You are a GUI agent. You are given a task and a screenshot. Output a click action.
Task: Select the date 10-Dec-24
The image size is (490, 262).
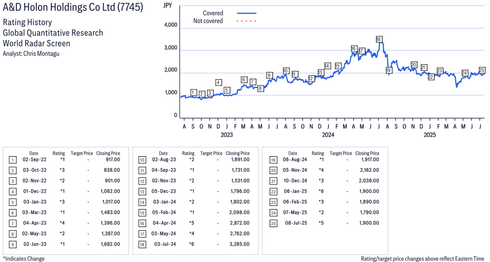pyautogui.click(x=295, y=181)
